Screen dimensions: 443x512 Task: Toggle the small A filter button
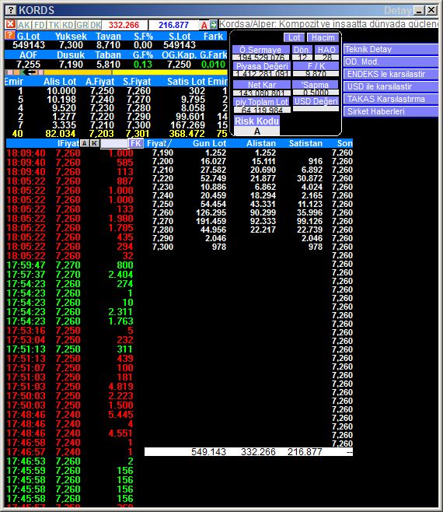point(85,143)
